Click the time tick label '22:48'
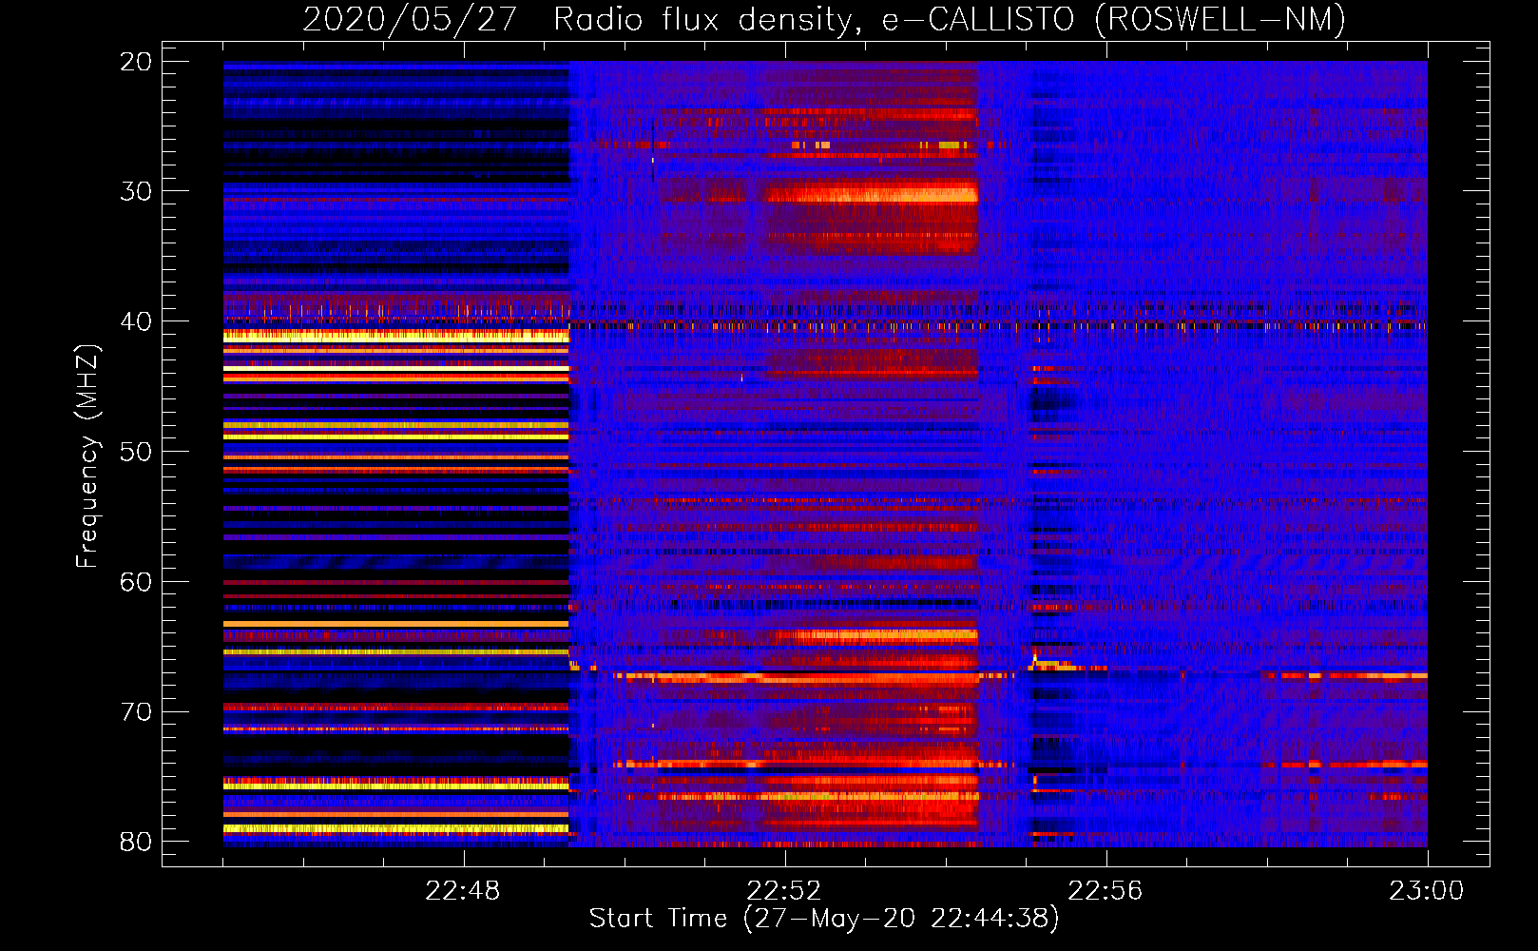This screenshot has width=1538, height=951. pyautogui.click(x=463, y=891)
